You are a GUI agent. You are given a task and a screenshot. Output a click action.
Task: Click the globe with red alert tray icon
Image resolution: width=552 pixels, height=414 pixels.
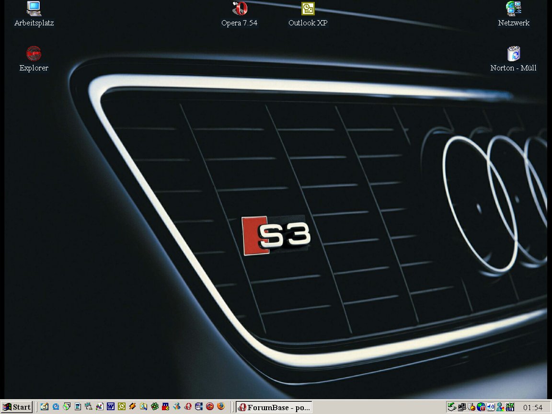click(481, 407)
